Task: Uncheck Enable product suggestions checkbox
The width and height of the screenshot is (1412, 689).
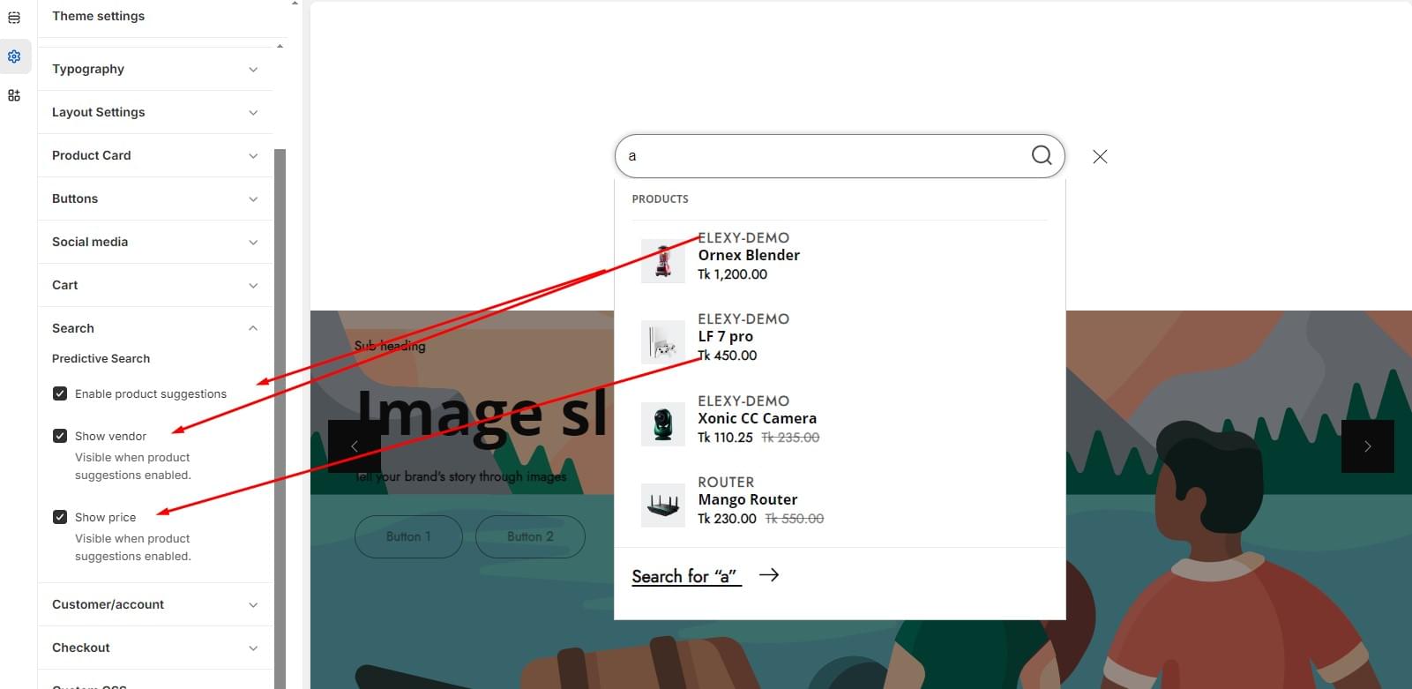Action: [60, 393]
